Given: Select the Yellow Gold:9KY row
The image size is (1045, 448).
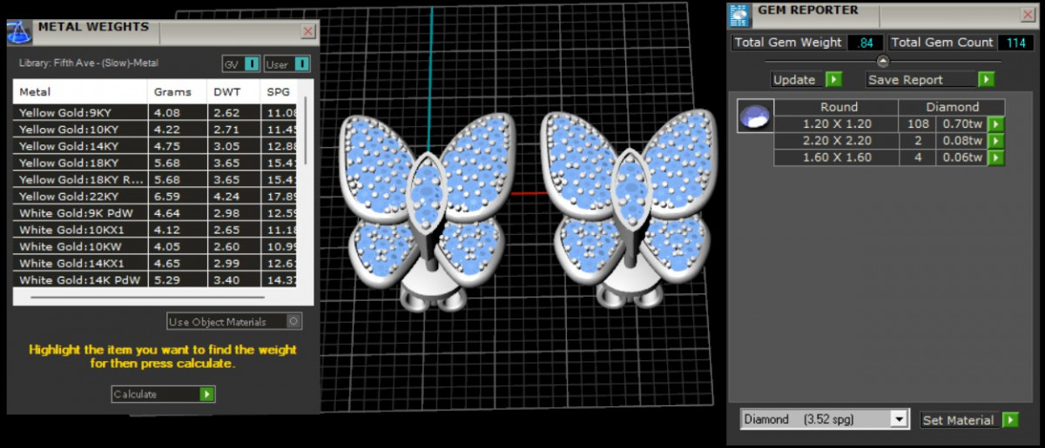Looking at the screenshot, I should click(155, 112).
